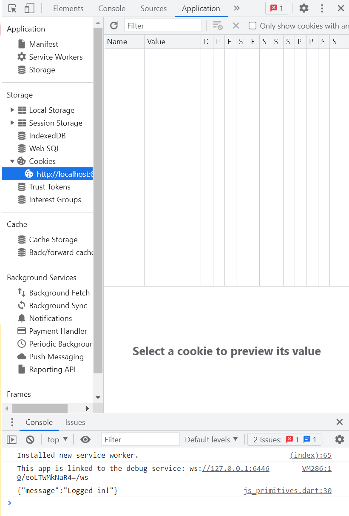Open the JavaScript context top dropdown
This screenshot has height=516, width=349.
[x=58, y=439]
